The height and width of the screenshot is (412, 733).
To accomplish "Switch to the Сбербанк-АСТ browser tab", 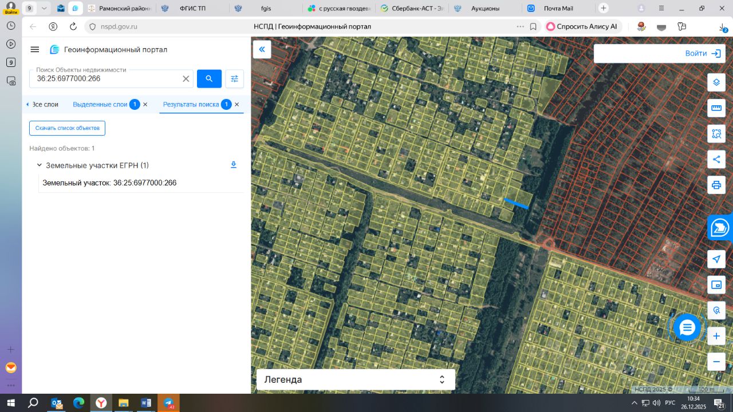I will [x=412, y=9].
